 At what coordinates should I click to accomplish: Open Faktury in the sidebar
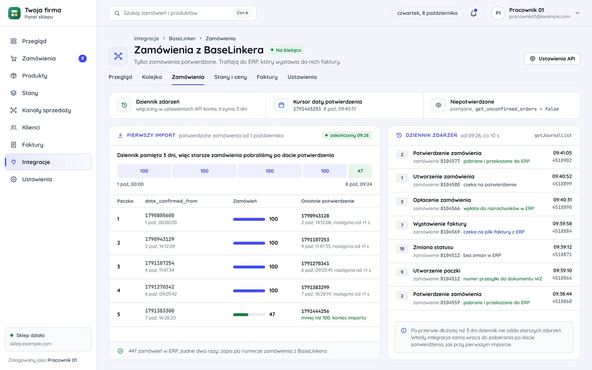[x=48, y=145]
